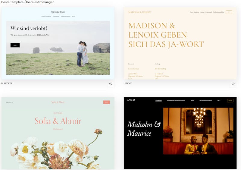Screen dimensions: 241x170
Task: Open the Bleecker template preview thumbnail
Action: tap(58, 43)
